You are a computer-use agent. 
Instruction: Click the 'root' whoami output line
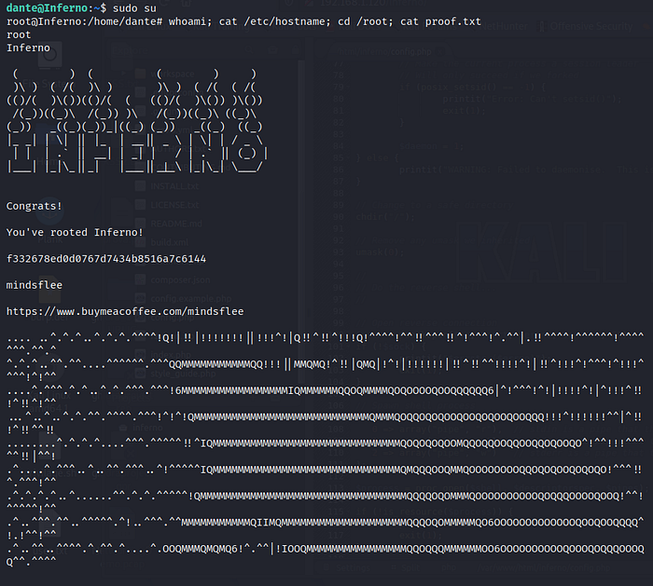pos(19,34)
